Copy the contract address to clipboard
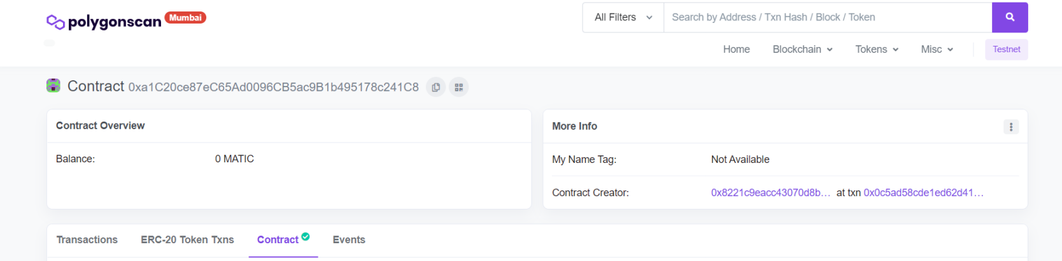The width and height of the screenshot is (1062, 261). tap(435, 87)
